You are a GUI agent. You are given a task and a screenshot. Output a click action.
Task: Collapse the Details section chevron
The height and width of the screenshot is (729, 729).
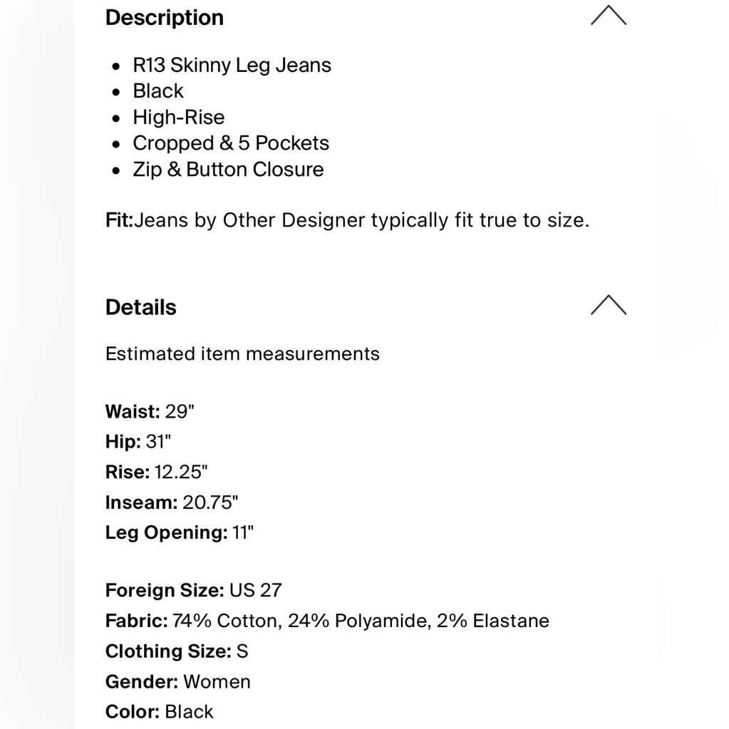[608, 305]
